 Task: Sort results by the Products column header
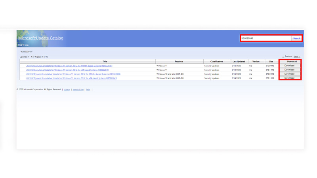click(179, 62)
